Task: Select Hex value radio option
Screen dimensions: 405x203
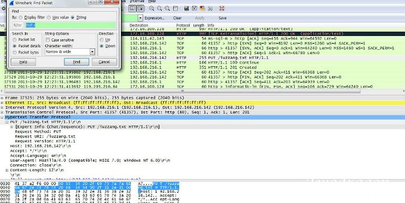Action: [x=49, y=17]
